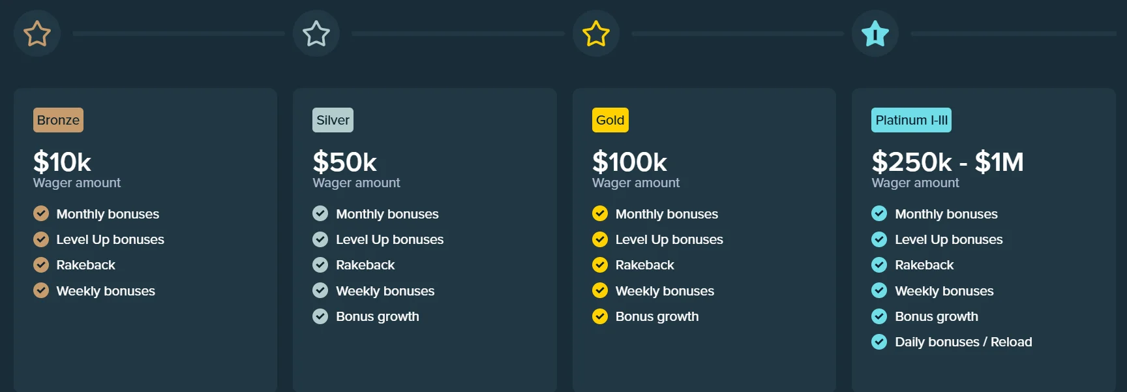
Task: Click the Platinum tier star icon
Action: (875, 33)
